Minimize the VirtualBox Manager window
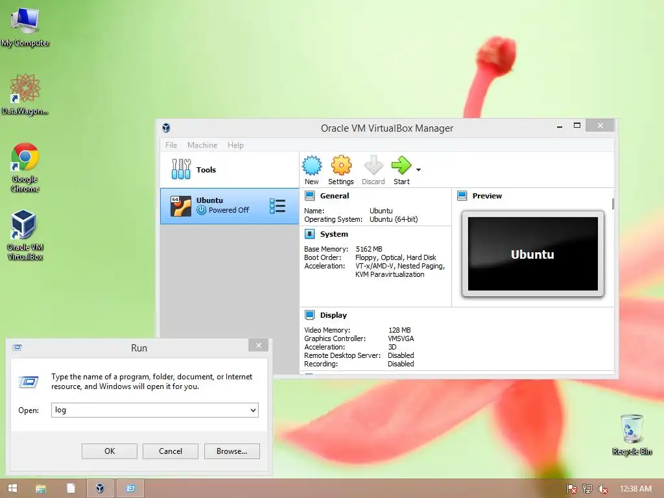The image size is (664, 498). [560, 126]
